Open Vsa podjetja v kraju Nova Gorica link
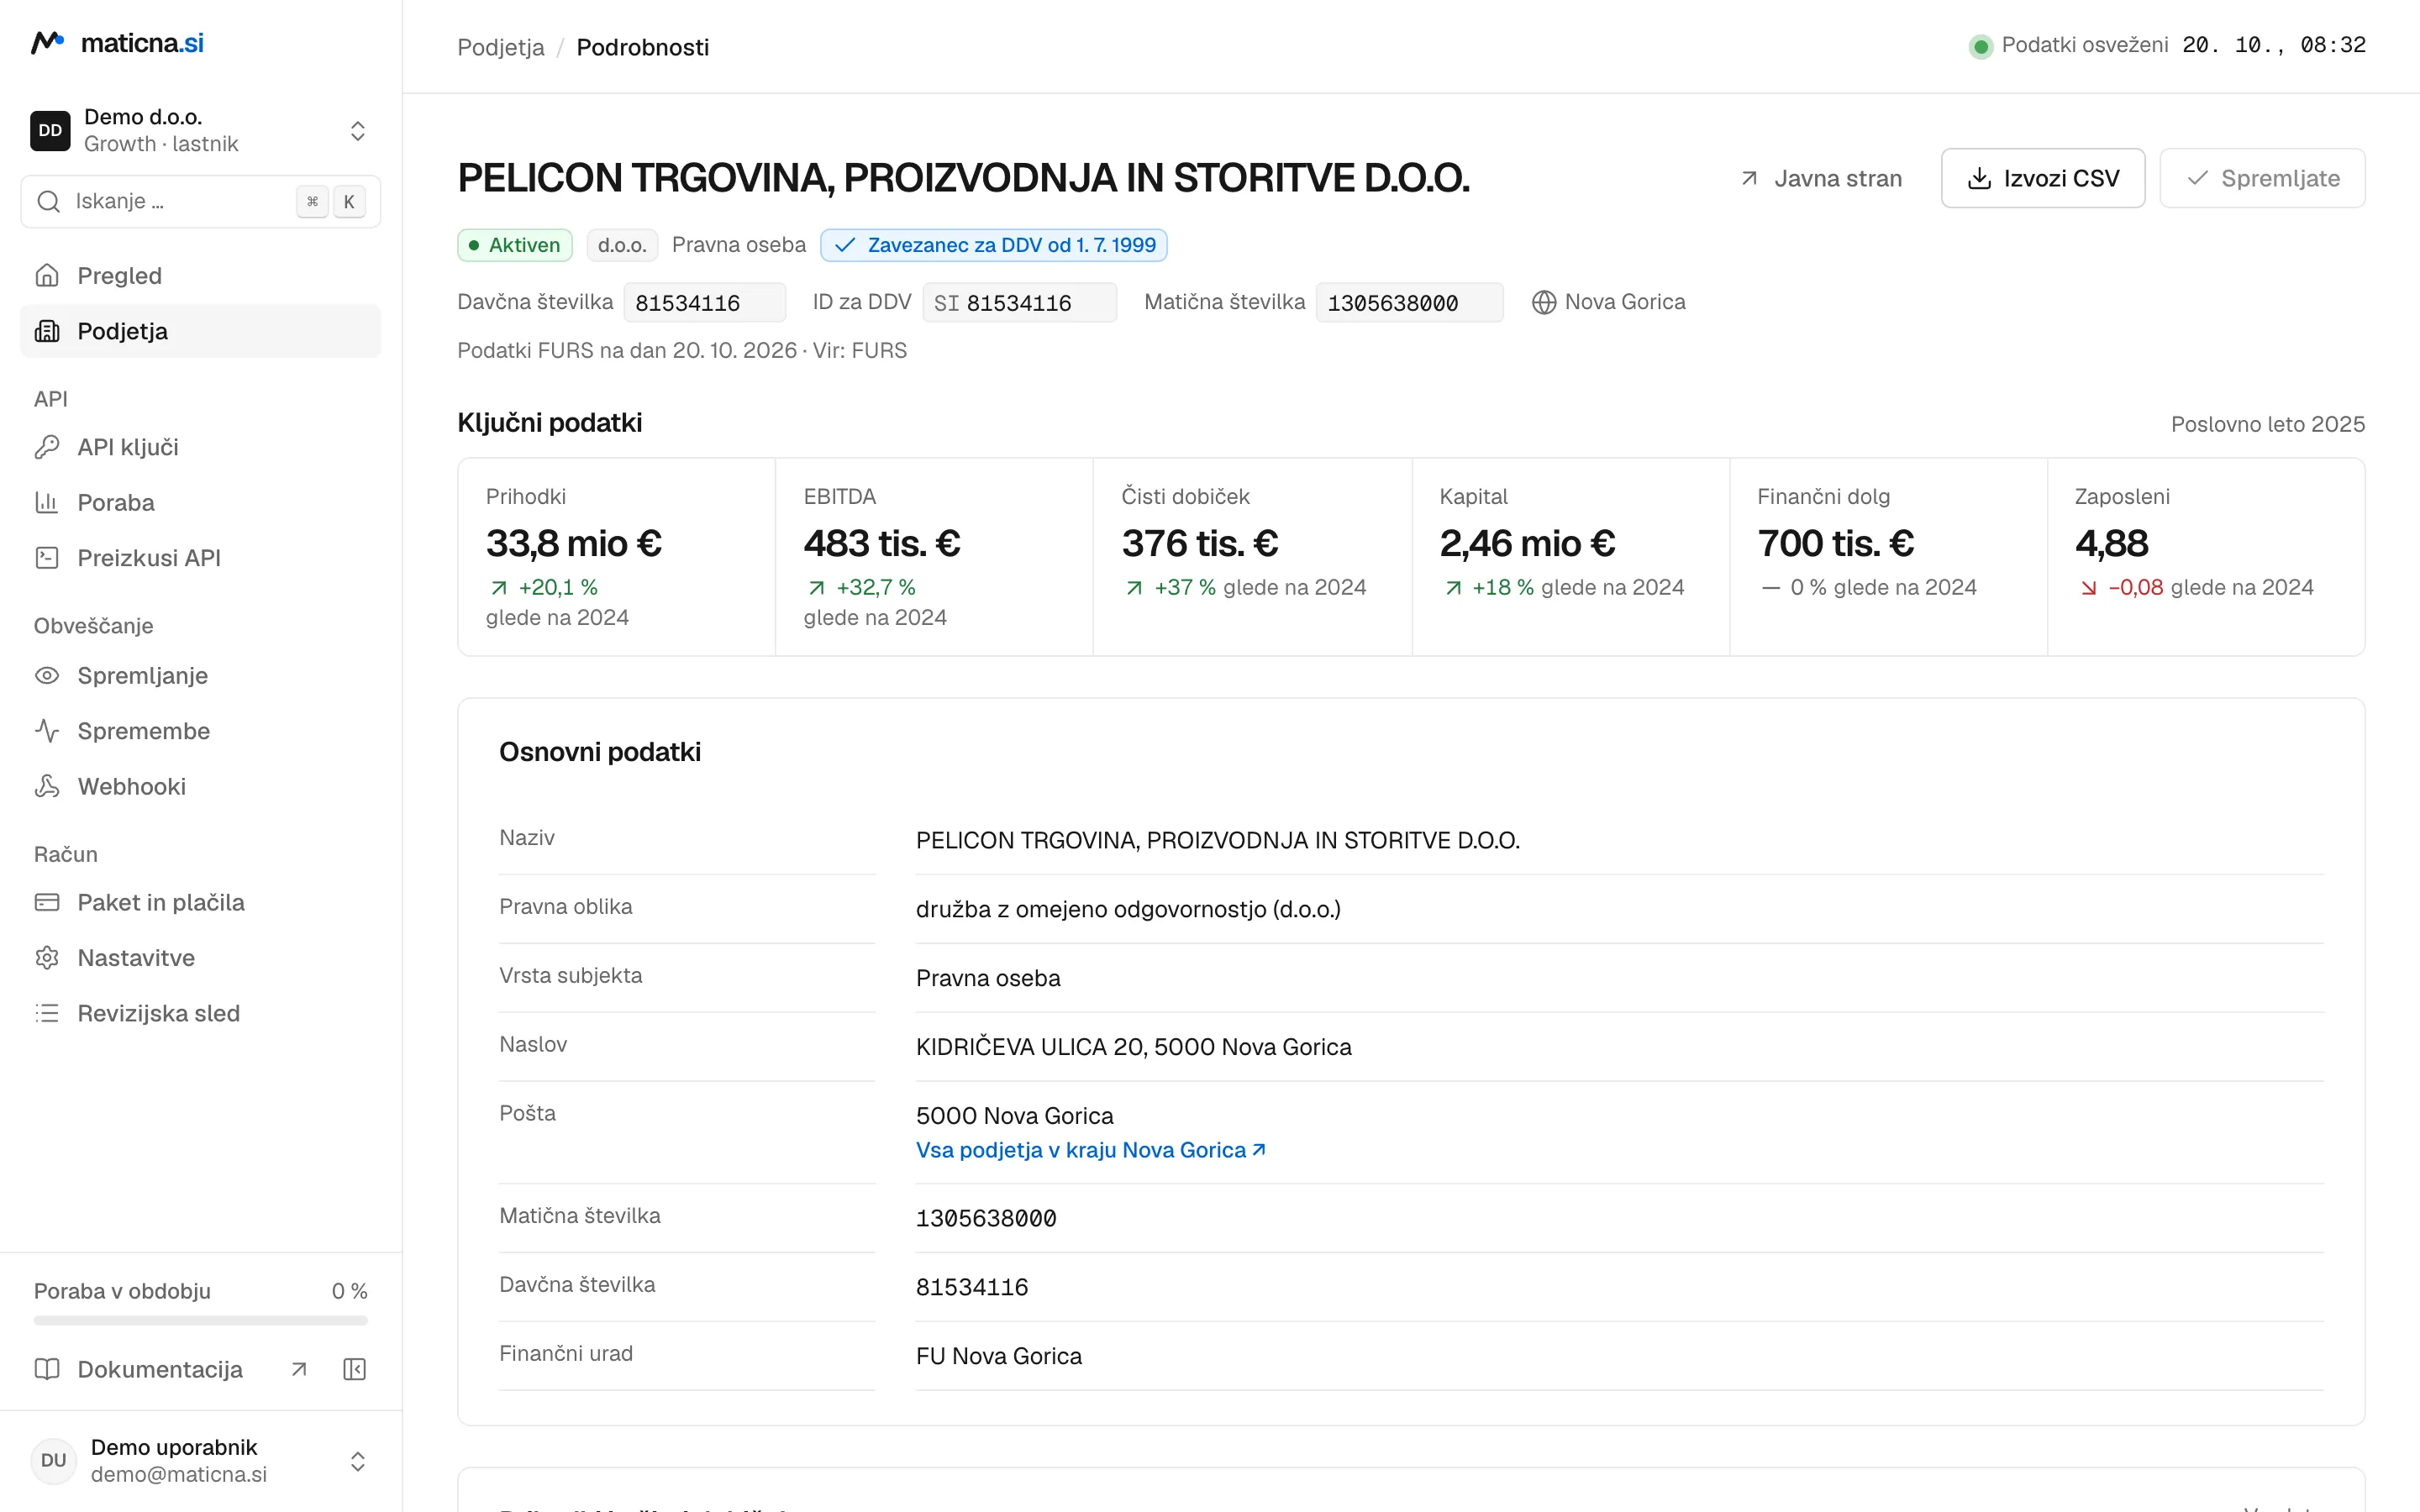 click(x=1091, y=1150)
